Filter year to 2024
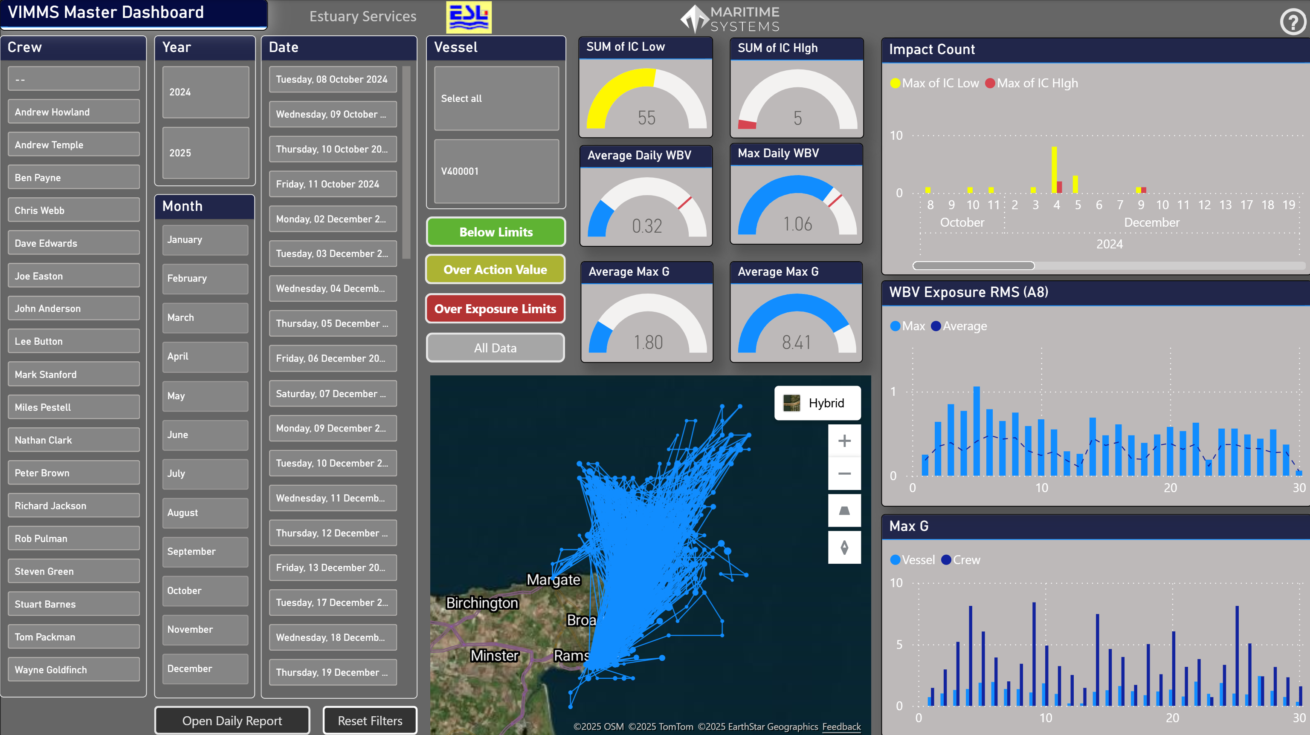Viewport: 1310px width, 735px height. pyautogui.click(x=206, y=92)
